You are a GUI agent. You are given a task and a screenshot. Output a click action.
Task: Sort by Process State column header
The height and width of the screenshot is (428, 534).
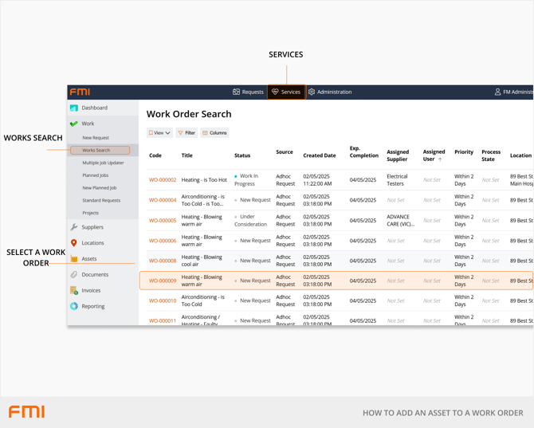click(x=491, y=155)
